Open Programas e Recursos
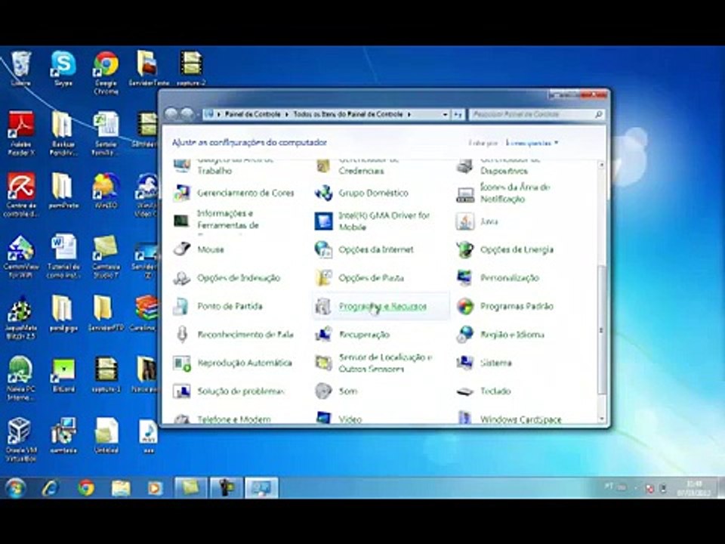The image size is (725, 544). [x=382, y=306]
